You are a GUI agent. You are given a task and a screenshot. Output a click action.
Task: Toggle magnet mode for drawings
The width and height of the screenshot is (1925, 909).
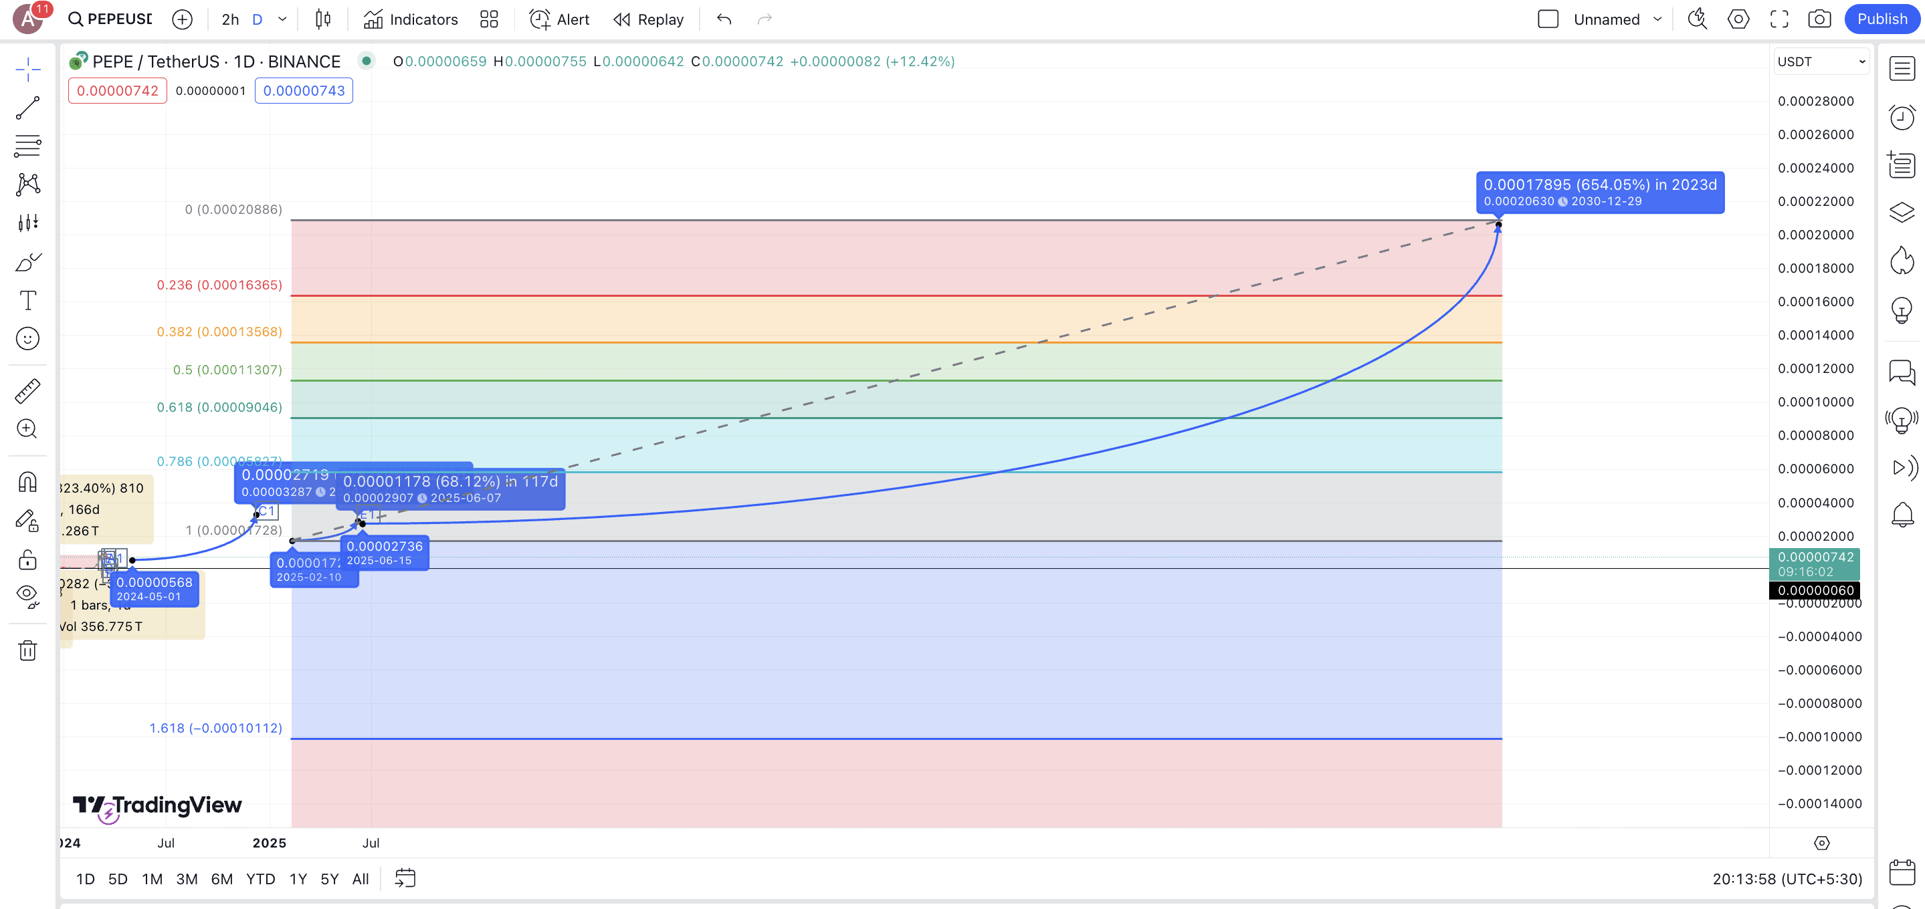point(27,482)
